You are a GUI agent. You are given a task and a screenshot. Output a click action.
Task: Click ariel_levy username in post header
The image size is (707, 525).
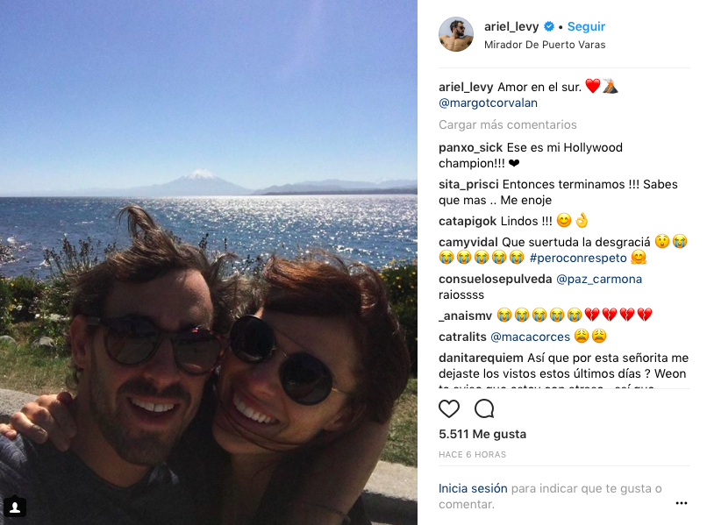[x=511, y=26]
